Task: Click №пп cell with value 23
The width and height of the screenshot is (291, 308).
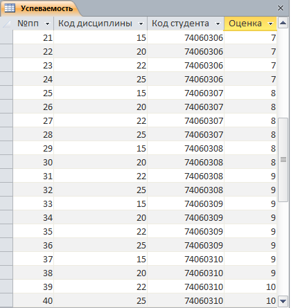Action: point(33,65)
